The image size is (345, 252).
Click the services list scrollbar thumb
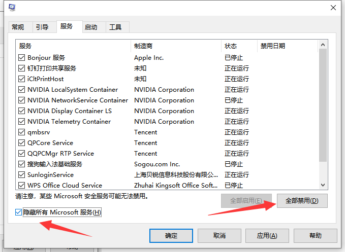tap(323, 105)
